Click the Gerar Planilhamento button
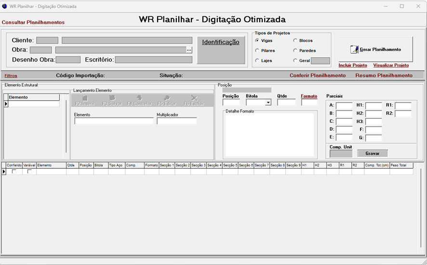The width and height of the screenshot is (427, 265). tap(375, 49)
